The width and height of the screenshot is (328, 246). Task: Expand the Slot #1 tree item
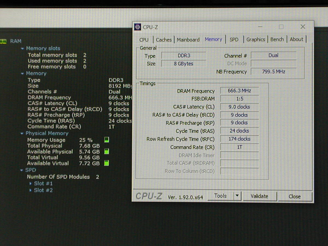tap(31, 184)
